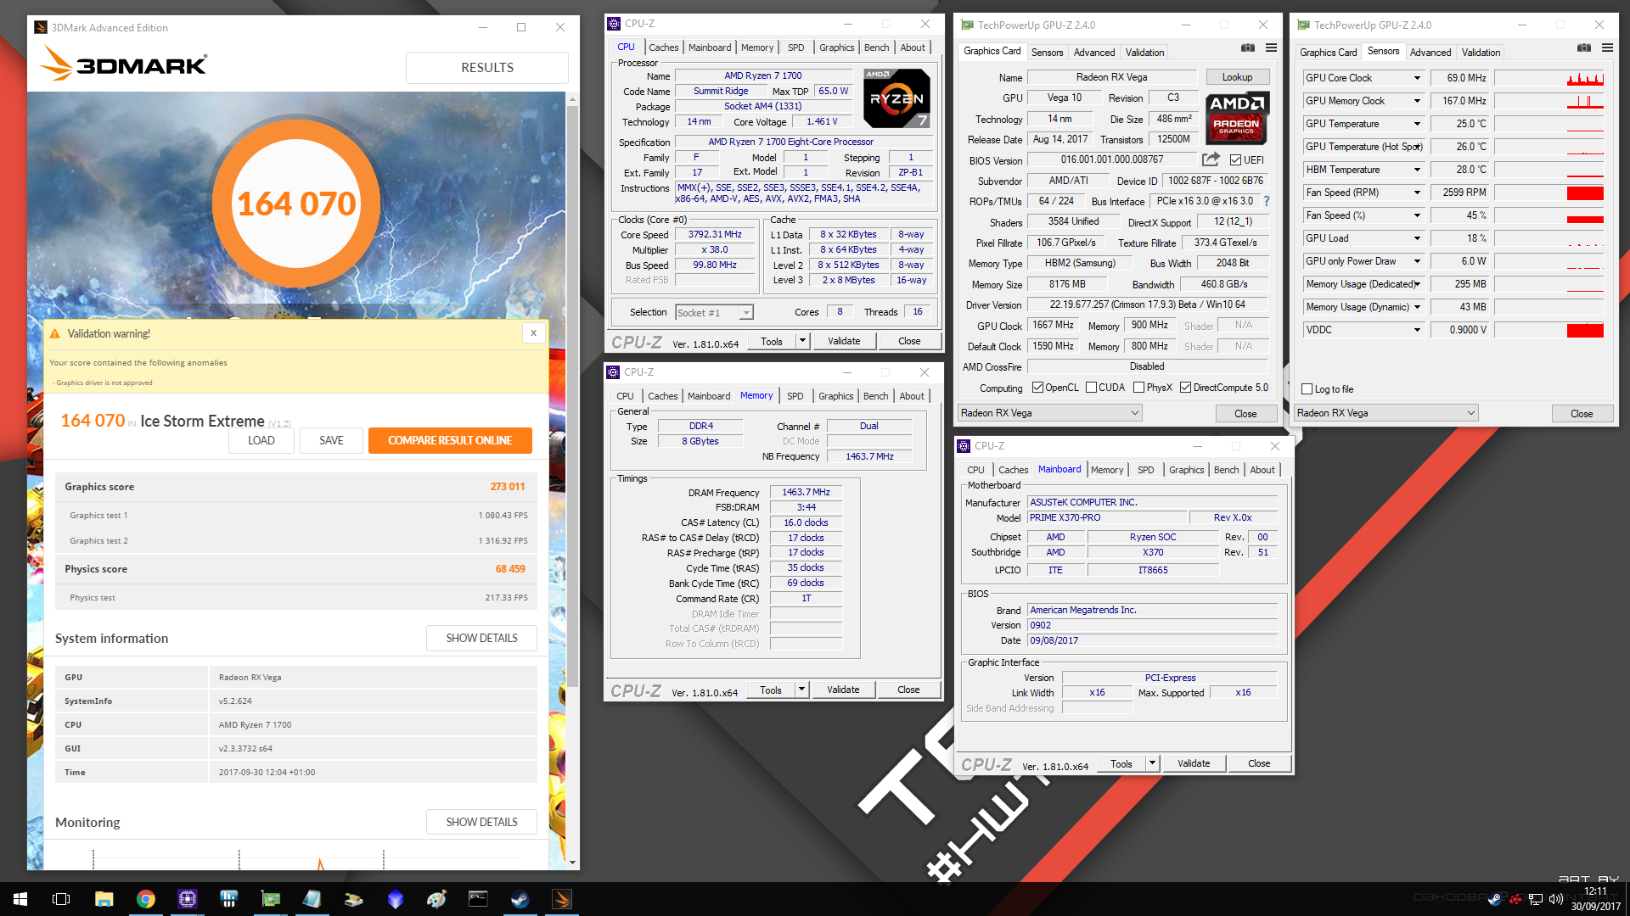
Task: Toggle the PhysX checkbox
Action: (1139, 388)
